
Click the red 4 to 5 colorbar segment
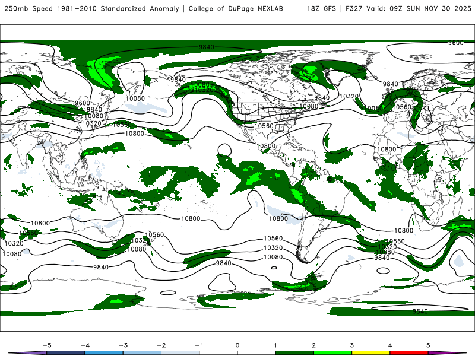click(x=409, y=353)
